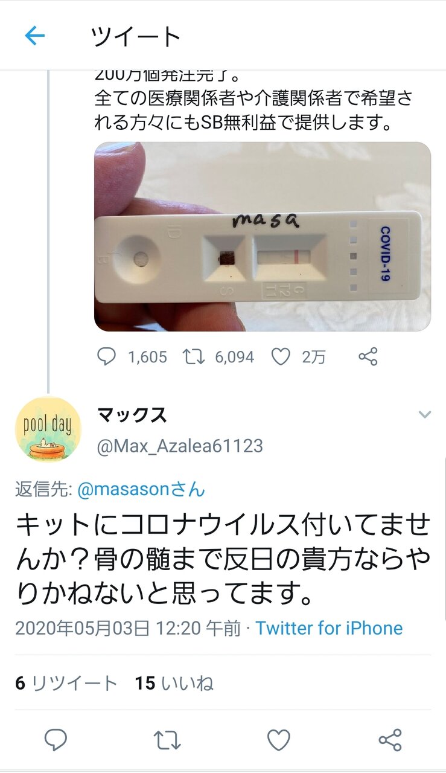The width and height of the screenshot is (446, 773).
Task: Open the @Max_Azalea61123 handle
Action: (180, 446)
